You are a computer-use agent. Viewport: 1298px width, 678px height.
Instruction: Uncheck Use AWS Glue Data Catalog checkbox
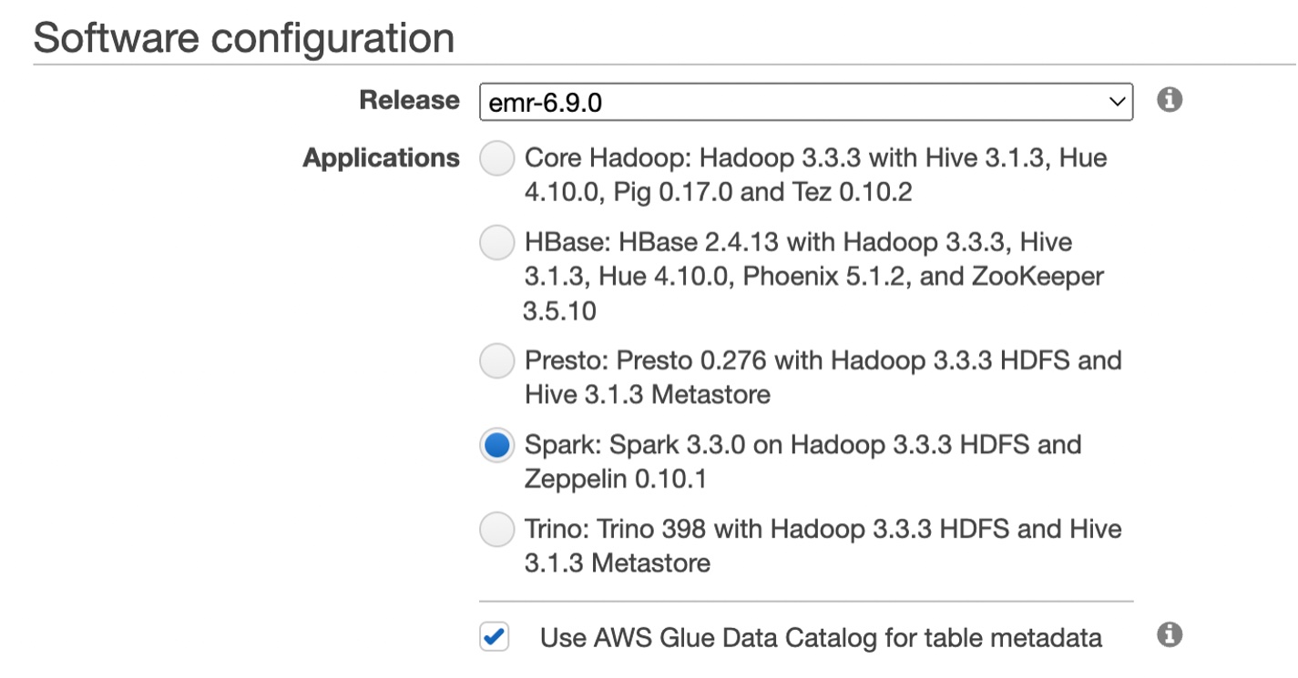495,637
